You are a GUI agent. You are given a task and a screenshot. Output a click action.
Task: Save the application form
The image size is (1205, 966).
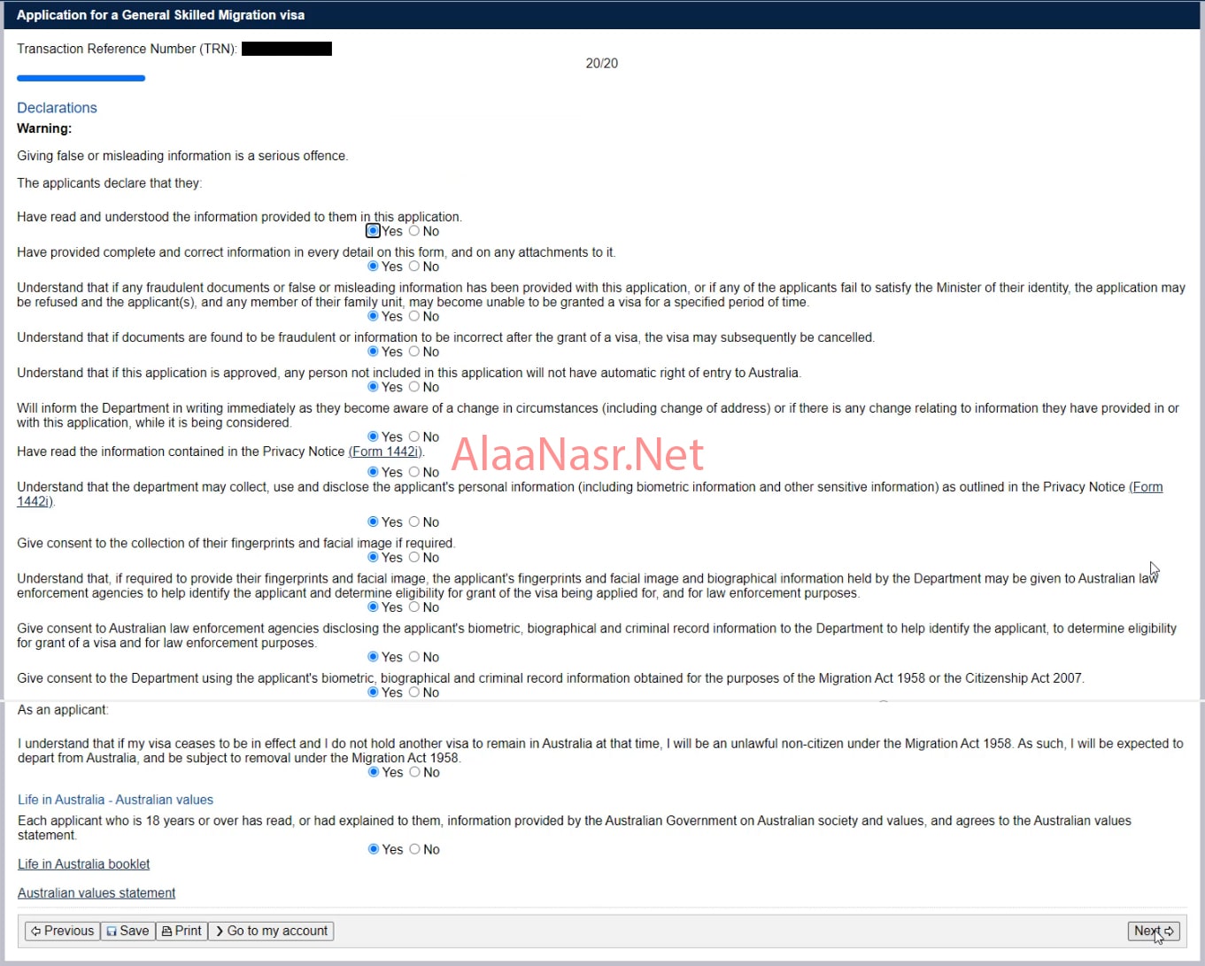click(x=127, y=931)
